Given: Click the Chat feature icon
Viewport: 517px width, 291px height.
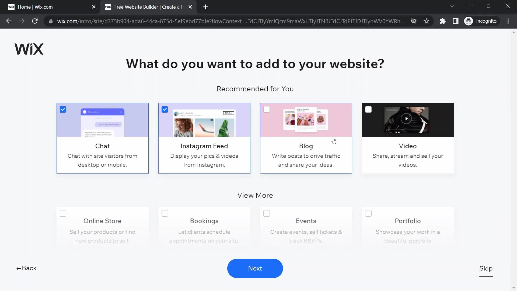Looking at the screenshot, I should click(103, 120).
